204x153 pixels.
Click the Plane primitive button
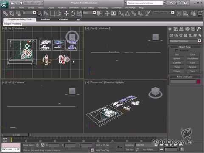pyautogui.click(x=193, y=71)
